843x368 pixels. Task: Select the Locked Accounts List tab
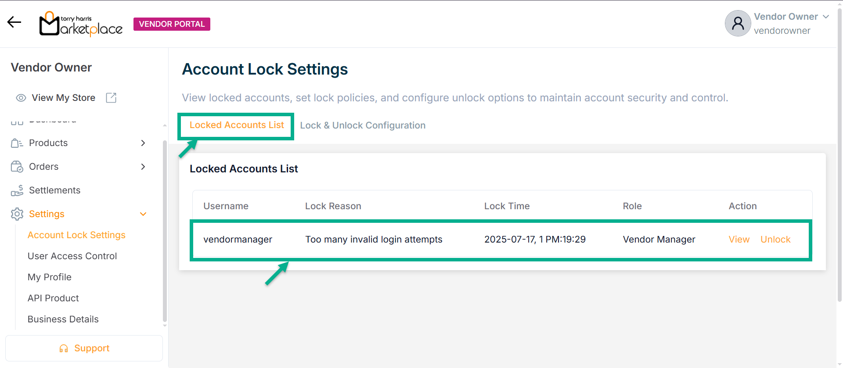point(237,125)
